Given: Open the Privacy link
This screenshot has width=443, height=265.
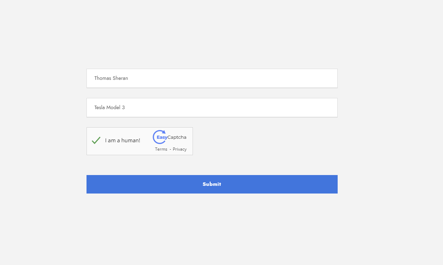Looking at the screenshot, I should (180, 149).
